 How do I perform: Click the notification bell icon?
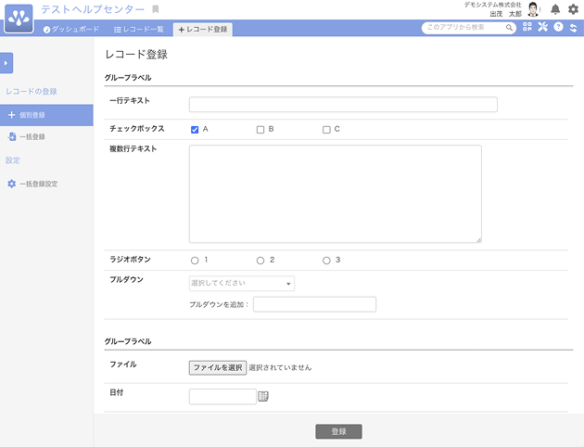pyautogui.click(x=555, y=9)
